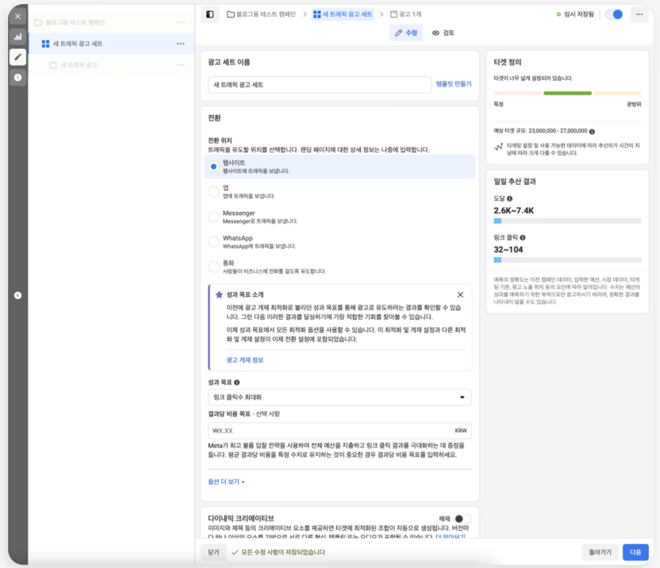This screenshot has width=660, height=568.
Task: Toggle the panel layout icon in breadcrumb bar
Action: 209,14
